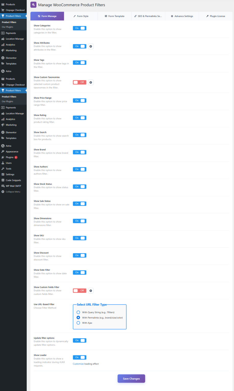The image size is (234, 391).
Task: Switch to the Form Style tab
Action: click(81, 16)
